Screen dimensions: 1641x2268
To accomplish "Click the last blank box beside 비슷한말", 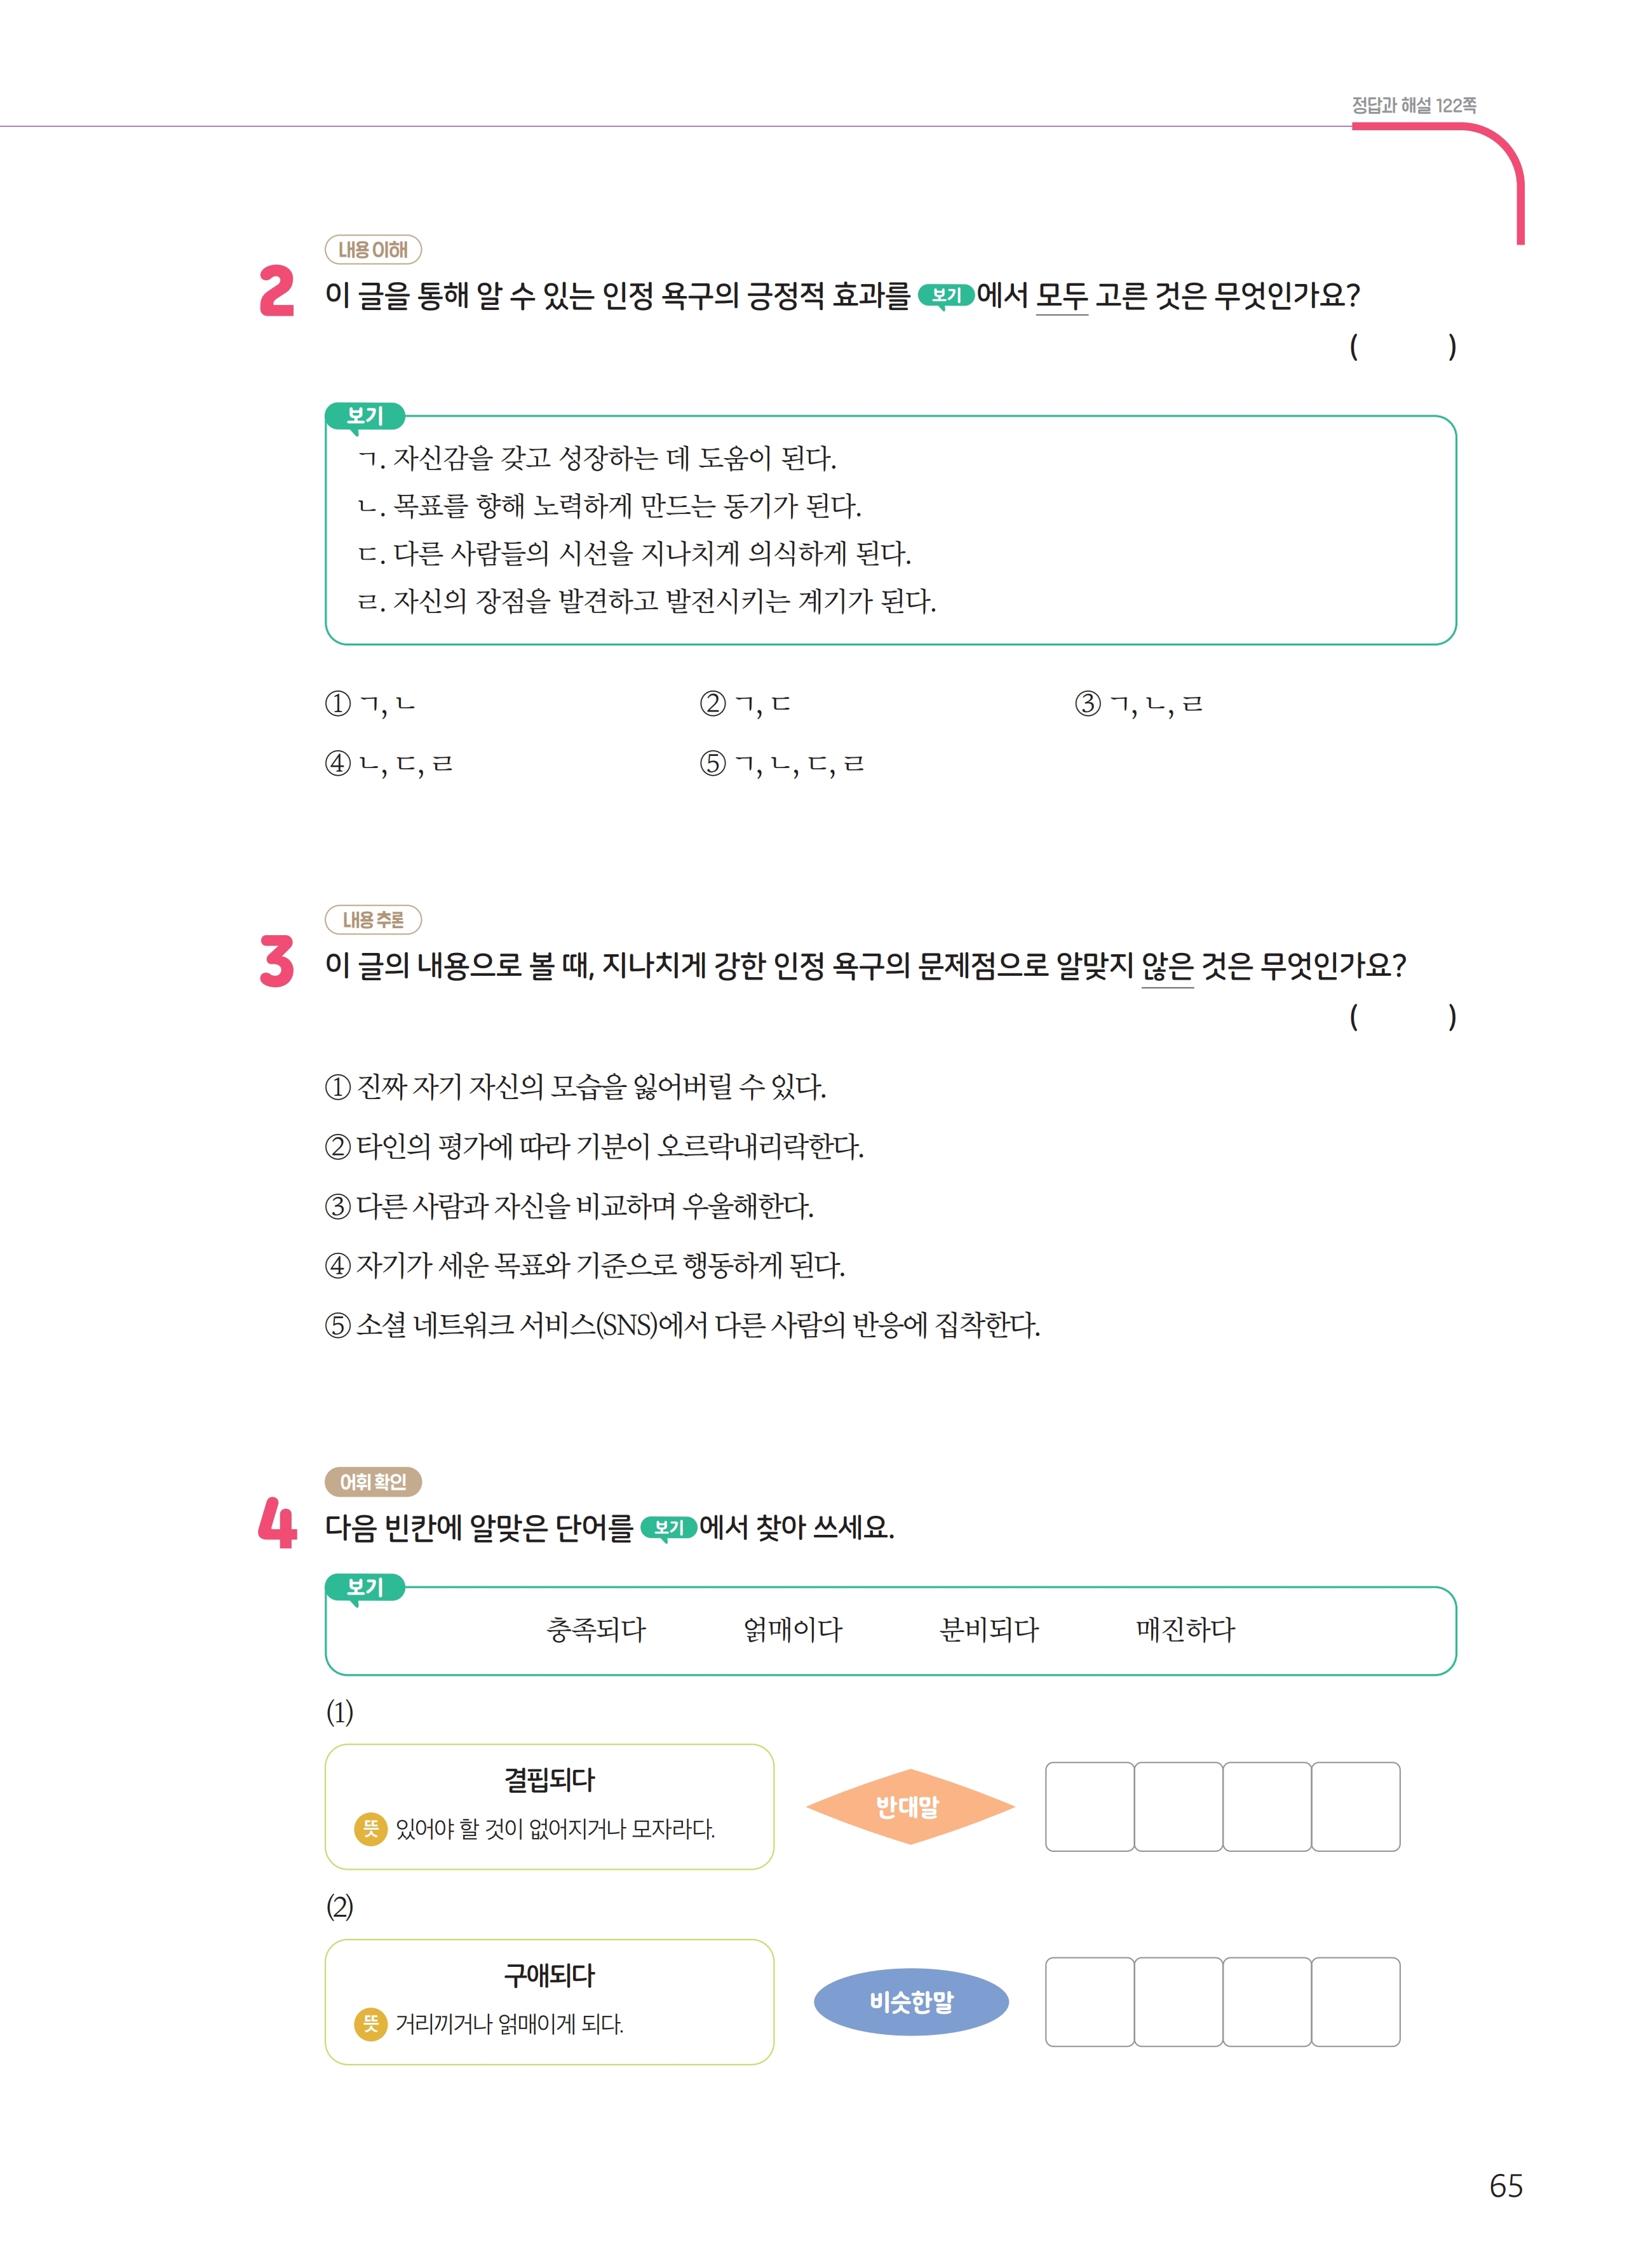I will click(1355, 2001).
